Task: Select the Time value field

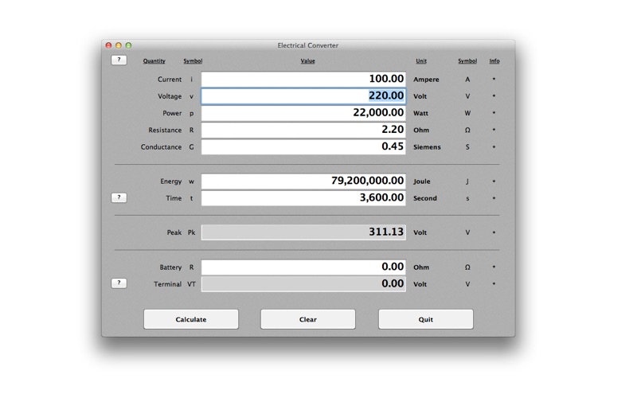Action: (x=303, y=198)
